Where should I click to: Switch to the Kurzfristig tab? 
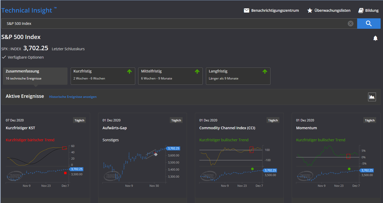[x=103, y=76]
